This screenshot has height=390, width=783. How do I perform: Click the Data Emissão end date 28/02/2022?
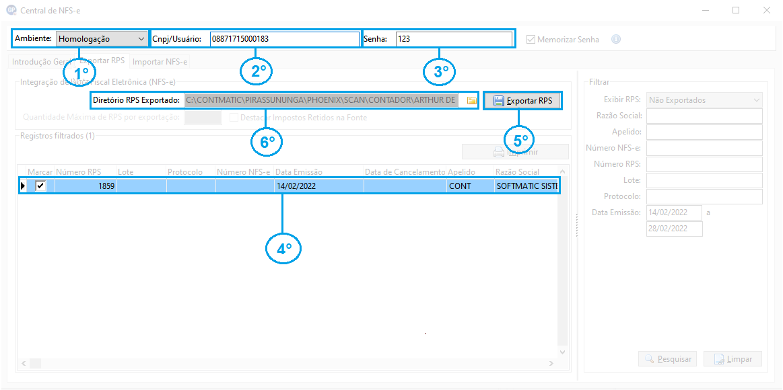[x=675, y=229]
